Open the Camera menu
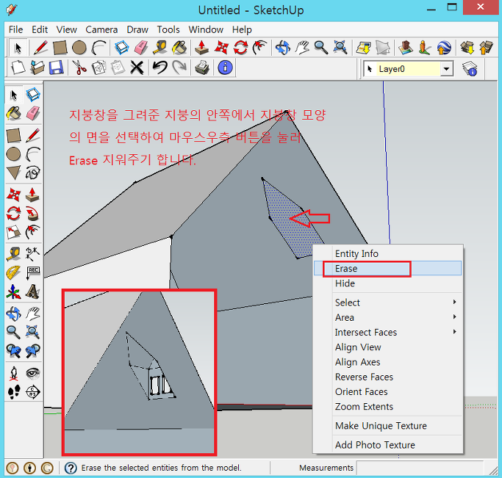Image resolution: width=502 pixels, height=478 pixels. [x=101, y=29]
